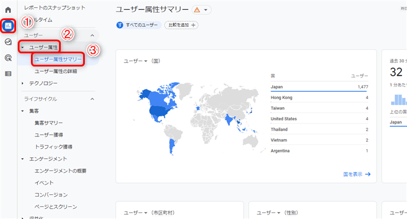Collapse the ユーザー属性 tree item
The image size is (407, 219).
pyautogui.click(x=22, y=47)
